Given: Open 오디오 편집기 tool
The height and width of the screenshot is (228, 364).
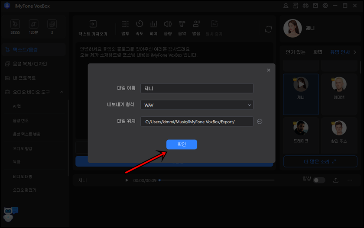Looking at the screenshot, I should click(x=24, y=190).
